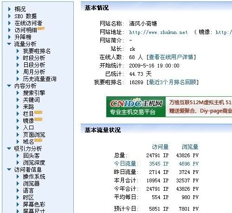Click the arrow beside 概况
The image size is (232, 213).
9,9
